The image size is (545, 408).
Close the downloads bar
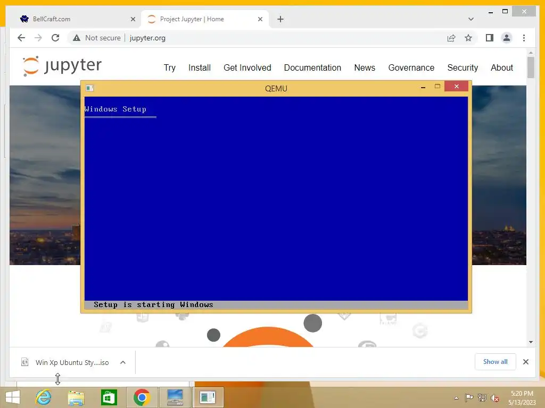pyautogui.click(x=525, y=362)
